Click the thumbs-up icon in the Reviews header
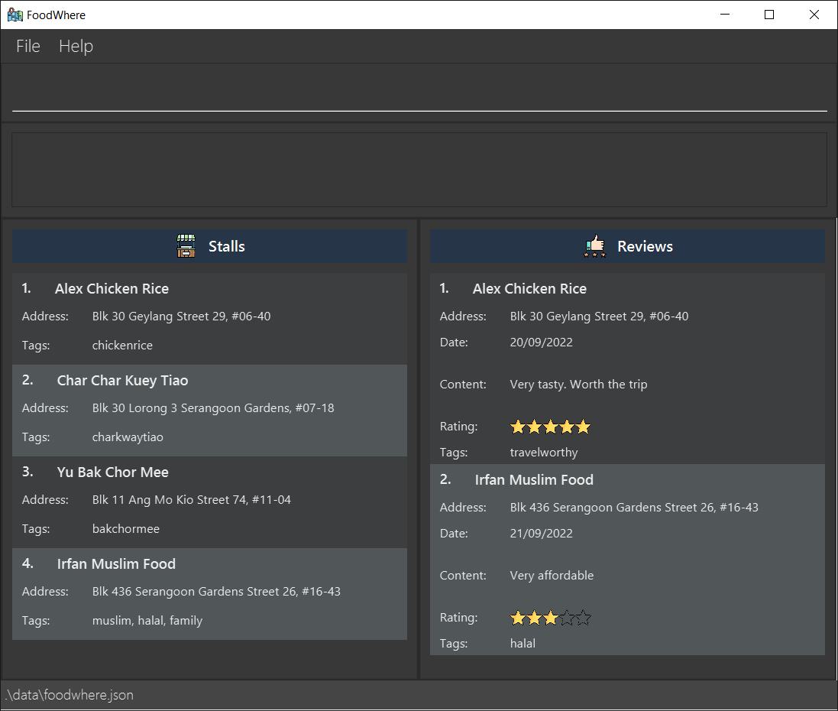838x711 pixels. (x=595, y=246)
